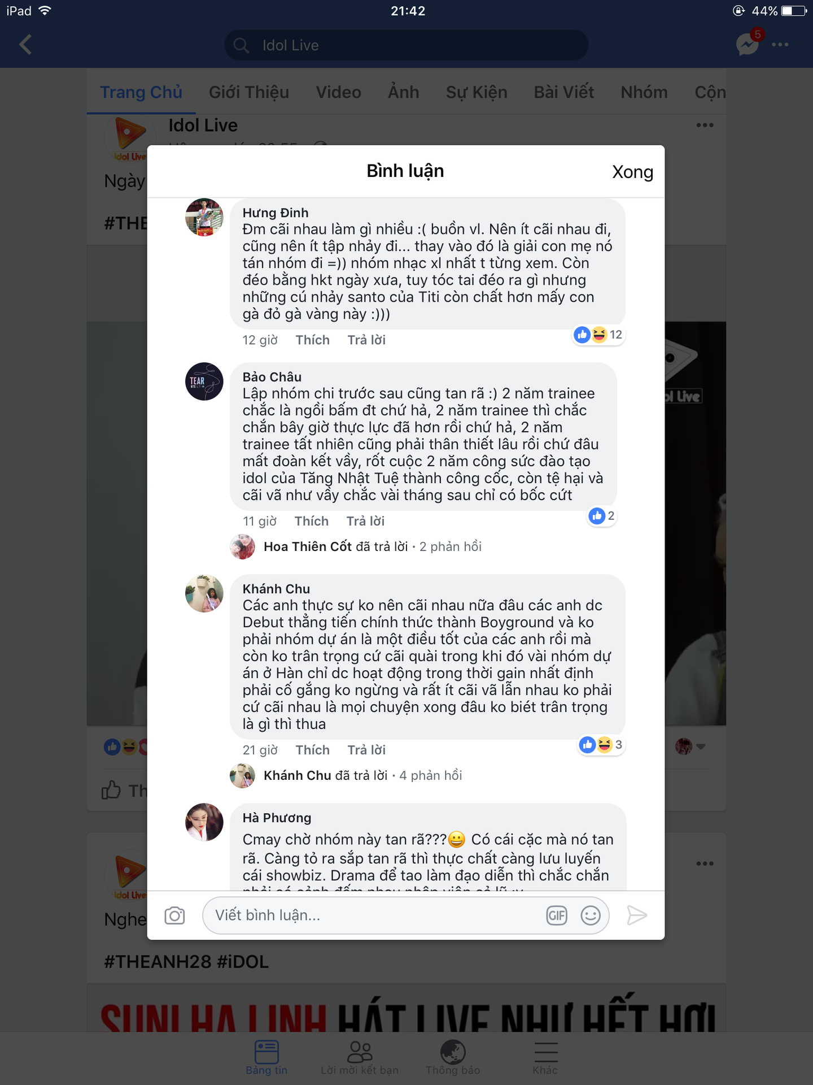Open the three-dot menu in top bar

pos(780,45)
